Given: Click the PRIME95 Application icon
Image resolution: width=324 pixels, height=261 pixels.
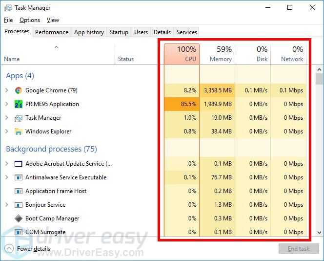Looking at the screenshot, I should click(x=19, y=104).
